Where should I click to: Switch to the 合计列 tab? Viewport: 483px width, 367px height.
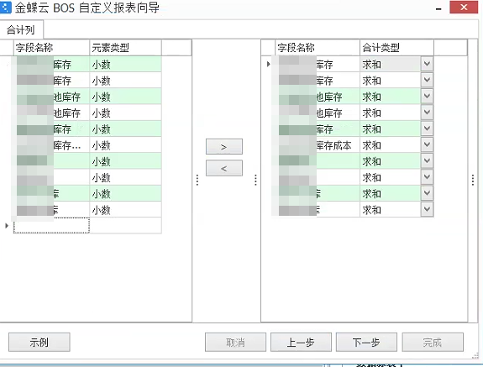click(21, 30)
